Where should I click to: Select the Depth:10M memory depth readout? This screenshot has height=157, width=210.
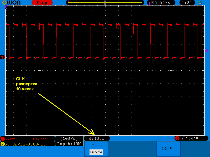coord(69,144)
